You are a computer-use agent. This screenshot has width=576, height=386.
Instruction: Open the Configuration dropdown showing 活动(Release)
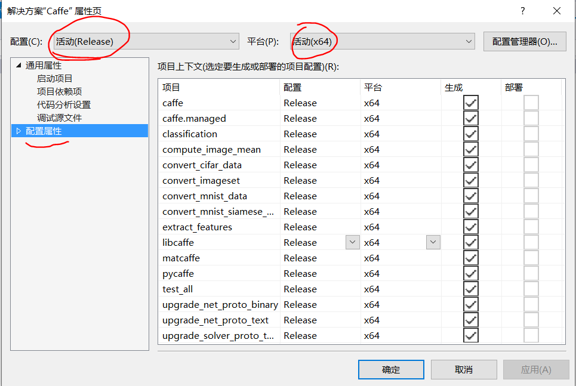(146, 42)
